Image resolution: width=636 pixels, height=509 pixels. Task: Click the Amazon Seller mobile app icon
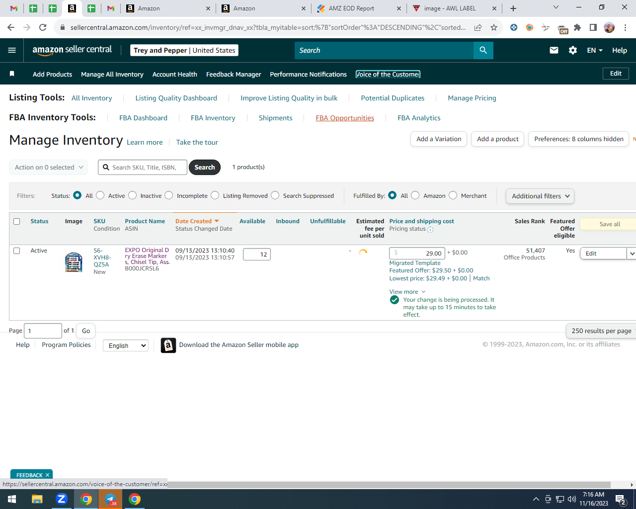[x=168, y=345]
